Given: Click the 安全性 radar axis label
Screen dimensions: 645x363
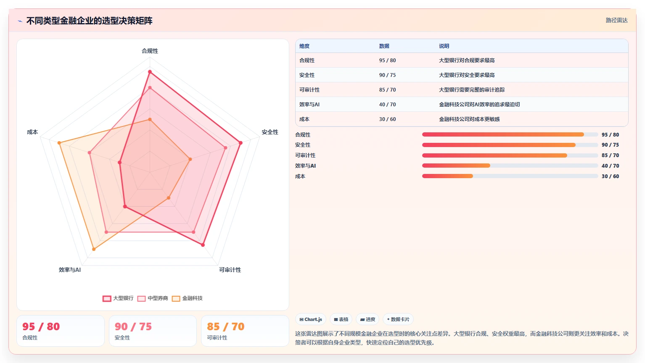Looking at the screenshot, I should 270,132.
